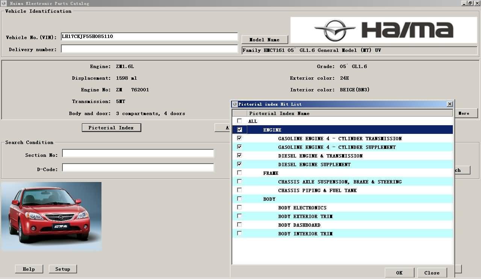Open Help

point(29,269)
